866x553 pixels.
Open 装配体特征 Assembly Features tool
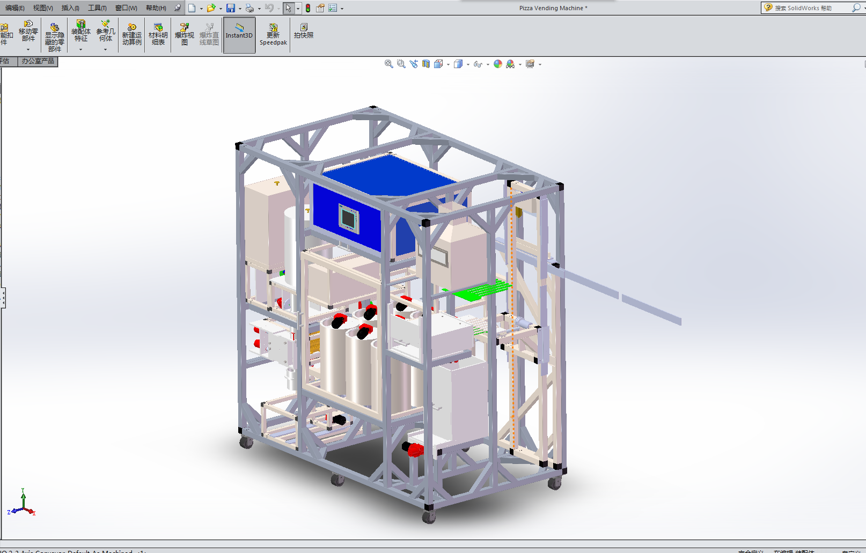[x=81, y=31]
